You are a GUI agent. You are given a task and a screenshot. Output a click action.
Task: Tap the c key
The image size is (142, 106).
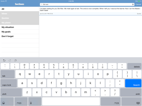[47, 92]
